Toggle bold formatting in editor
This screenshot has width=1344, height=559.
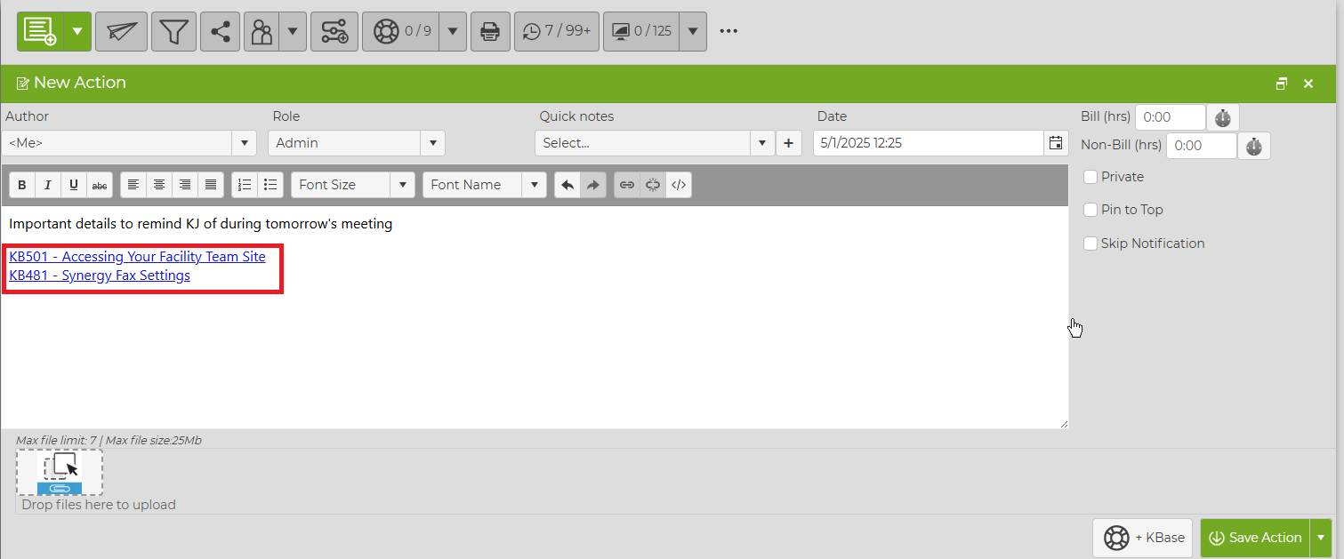pos(22,185)
